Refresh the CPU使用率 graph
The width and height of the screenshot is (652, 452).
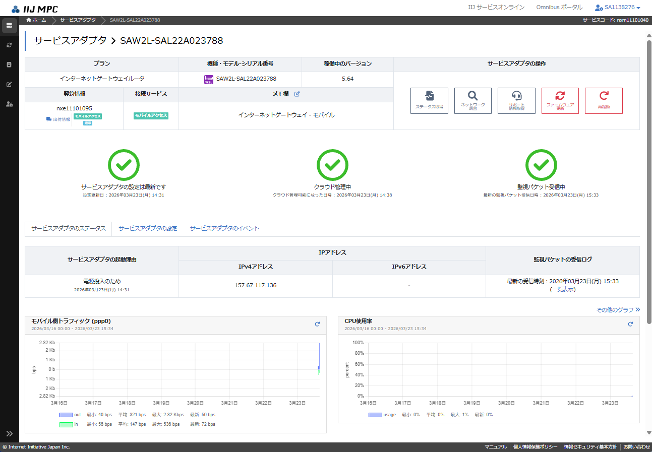[630, 324]
